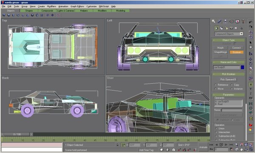Switch to the Lights & Cameras tab

coord(65,11)
